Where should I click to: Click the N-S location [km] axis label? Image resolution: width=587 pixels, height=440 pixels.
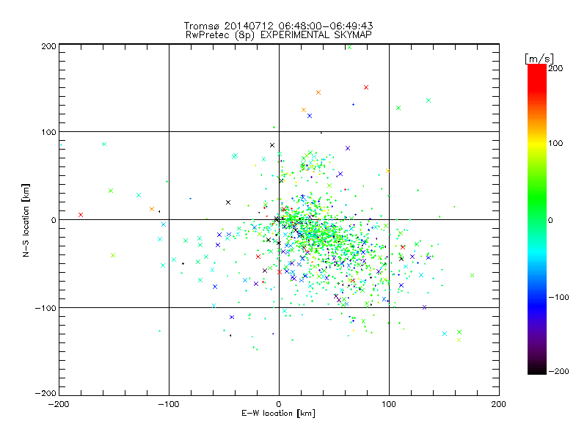(26, 220)
